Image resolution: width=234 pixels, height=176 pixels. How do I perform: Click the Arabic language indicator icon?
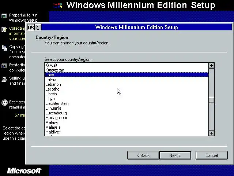(x=38, y=27)
